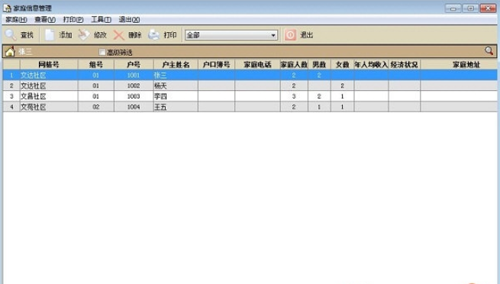Click the 删除 toolbar label
This screenshot has width=500, height=284.
tap(135, 35)
